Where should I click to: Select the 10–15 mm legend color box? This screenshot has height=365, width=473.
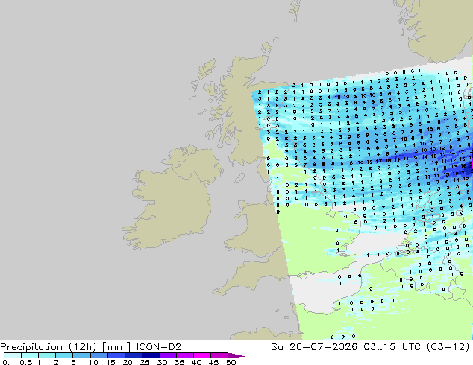point(98,355)
